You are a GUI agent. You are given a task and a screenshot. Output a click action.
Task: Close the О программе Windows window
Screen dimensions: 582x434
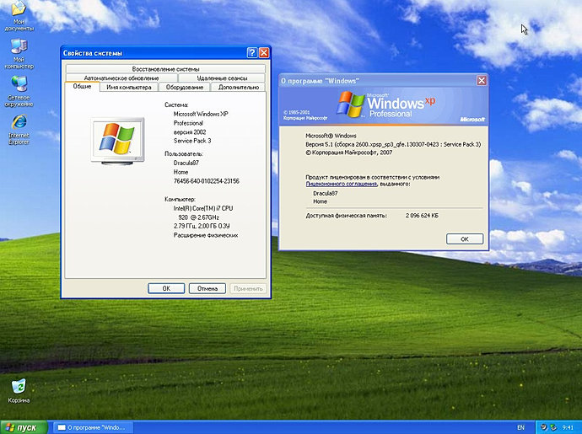coord(482,81)
